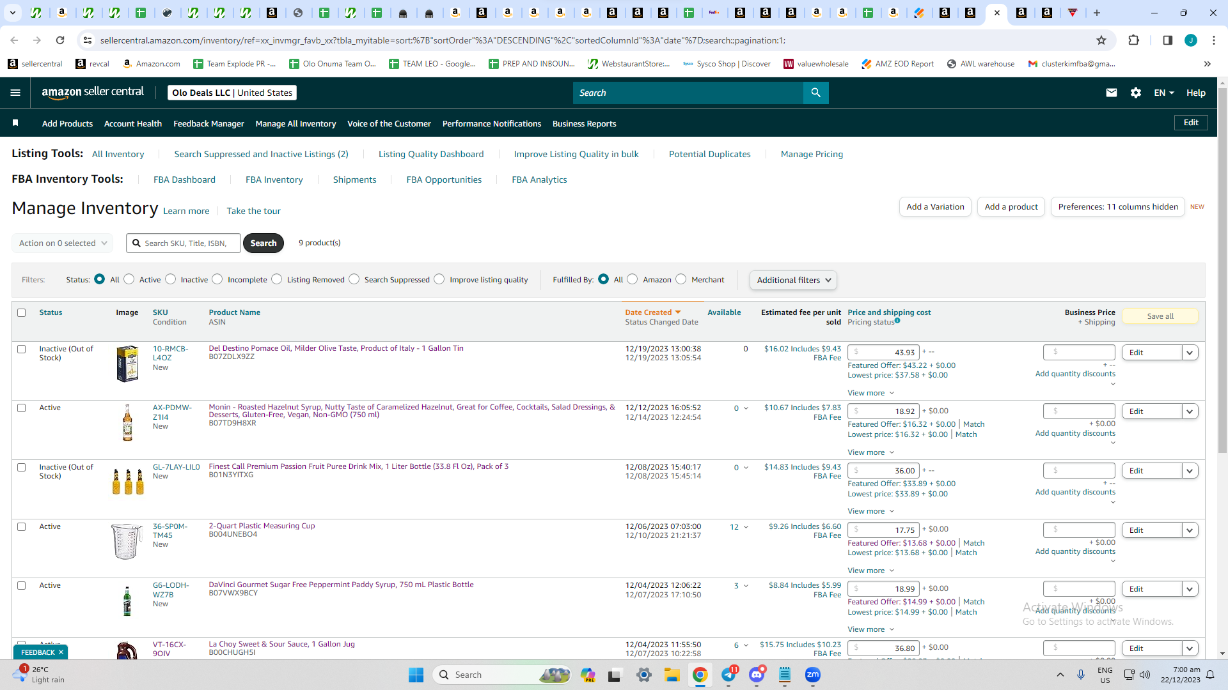The image size is (1228, 690).
Task: Open the settings gear icon
Action: point(1136,93)
